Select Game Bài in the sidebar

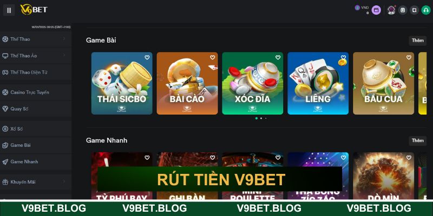[x=36, y=145]
